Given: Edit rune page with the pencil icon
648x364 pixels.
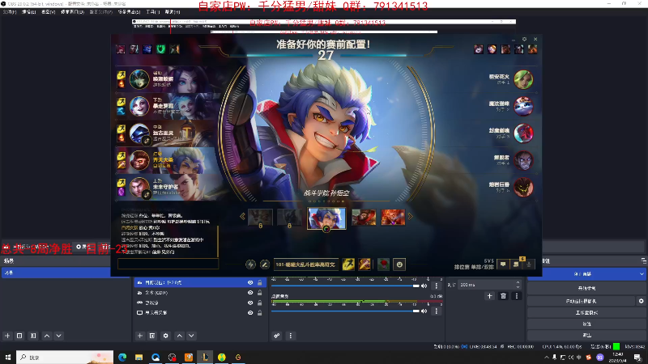Looking at the screenshot, I should [265, 265].
